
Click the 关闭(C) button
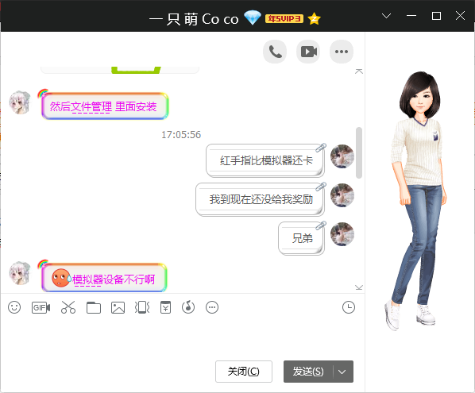click(244, 372)
